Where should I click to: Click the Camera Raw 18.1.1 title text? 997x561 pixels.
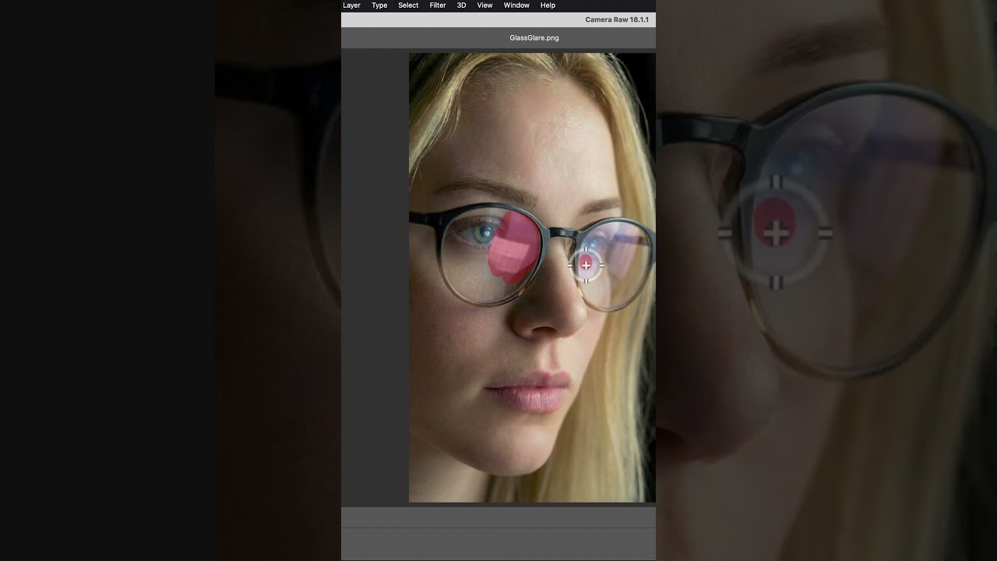[x=617, y=19]
